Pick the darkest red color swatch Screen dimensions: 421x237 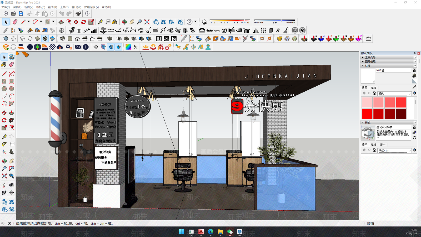(401, 114)
